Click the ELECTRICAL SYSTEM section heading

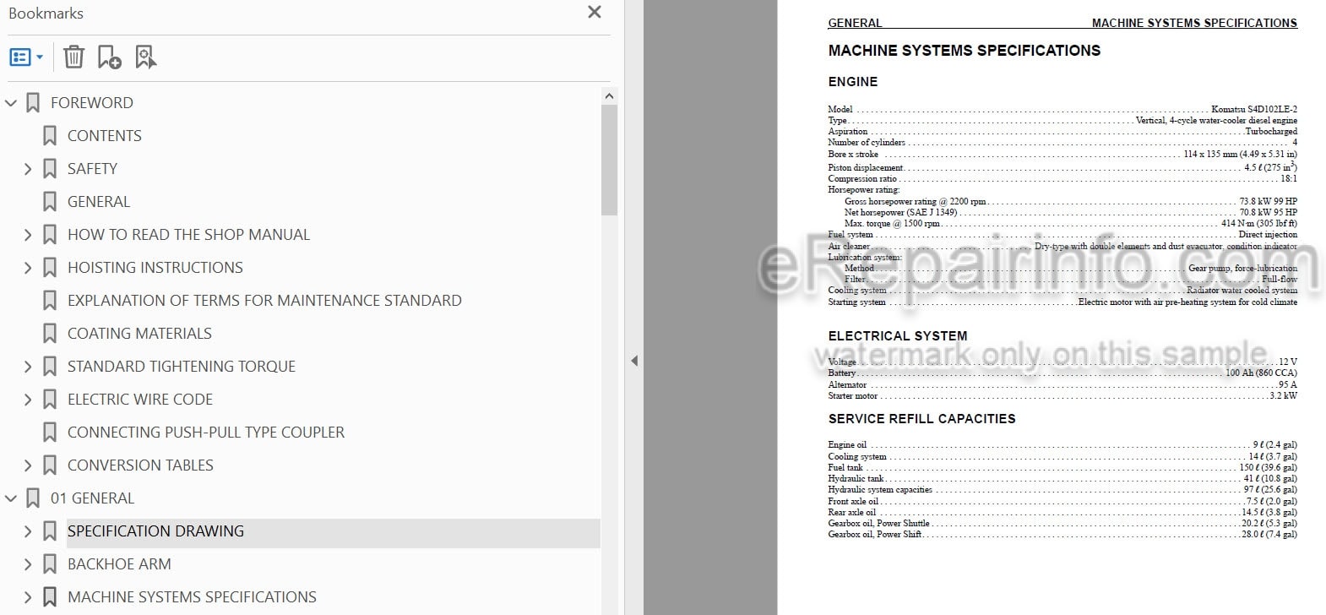click(x=898, y=336)
